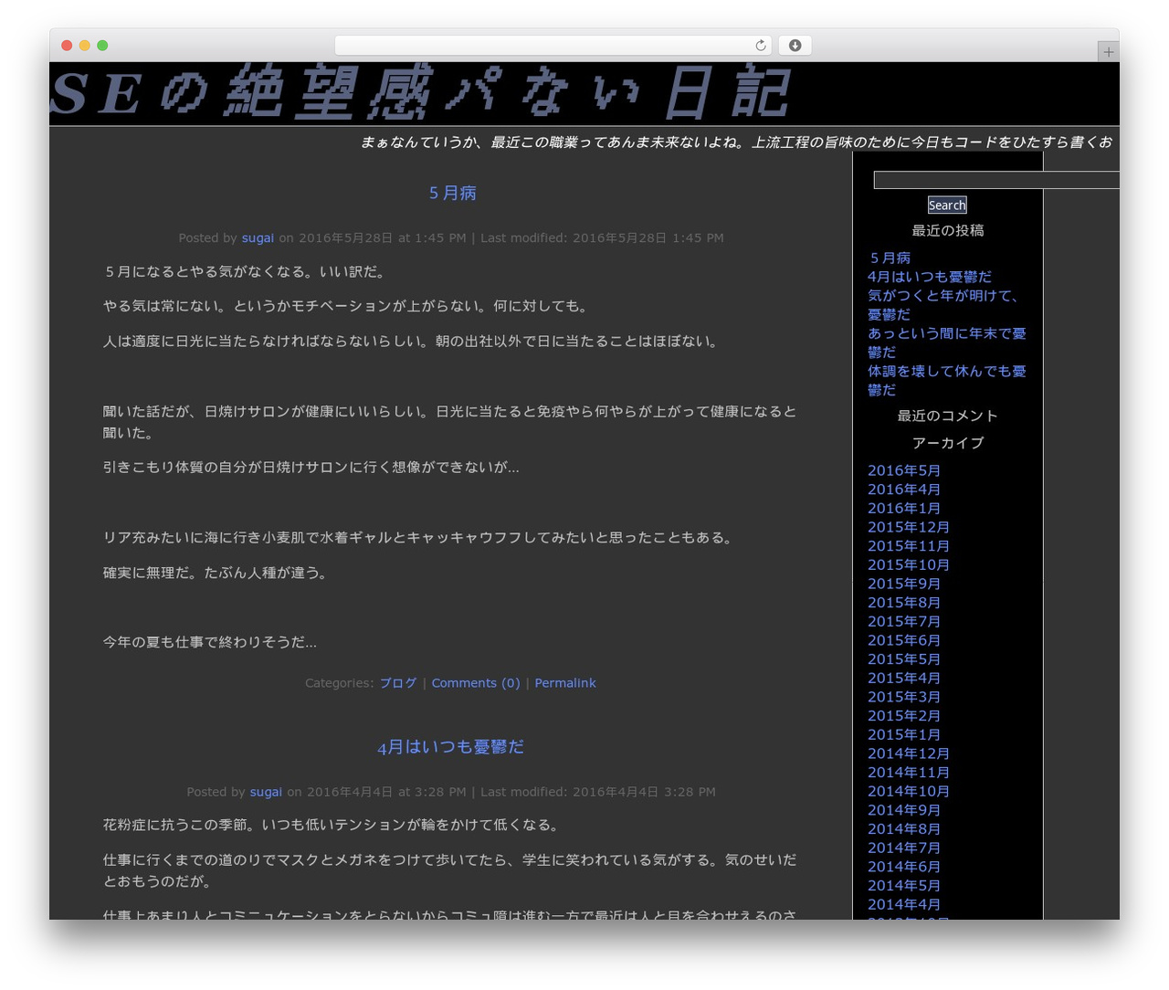Open a new tab with the plus button
The width and height of the screenshot is (1169, 990).
pyautogui.click(x=1109, y=52)
